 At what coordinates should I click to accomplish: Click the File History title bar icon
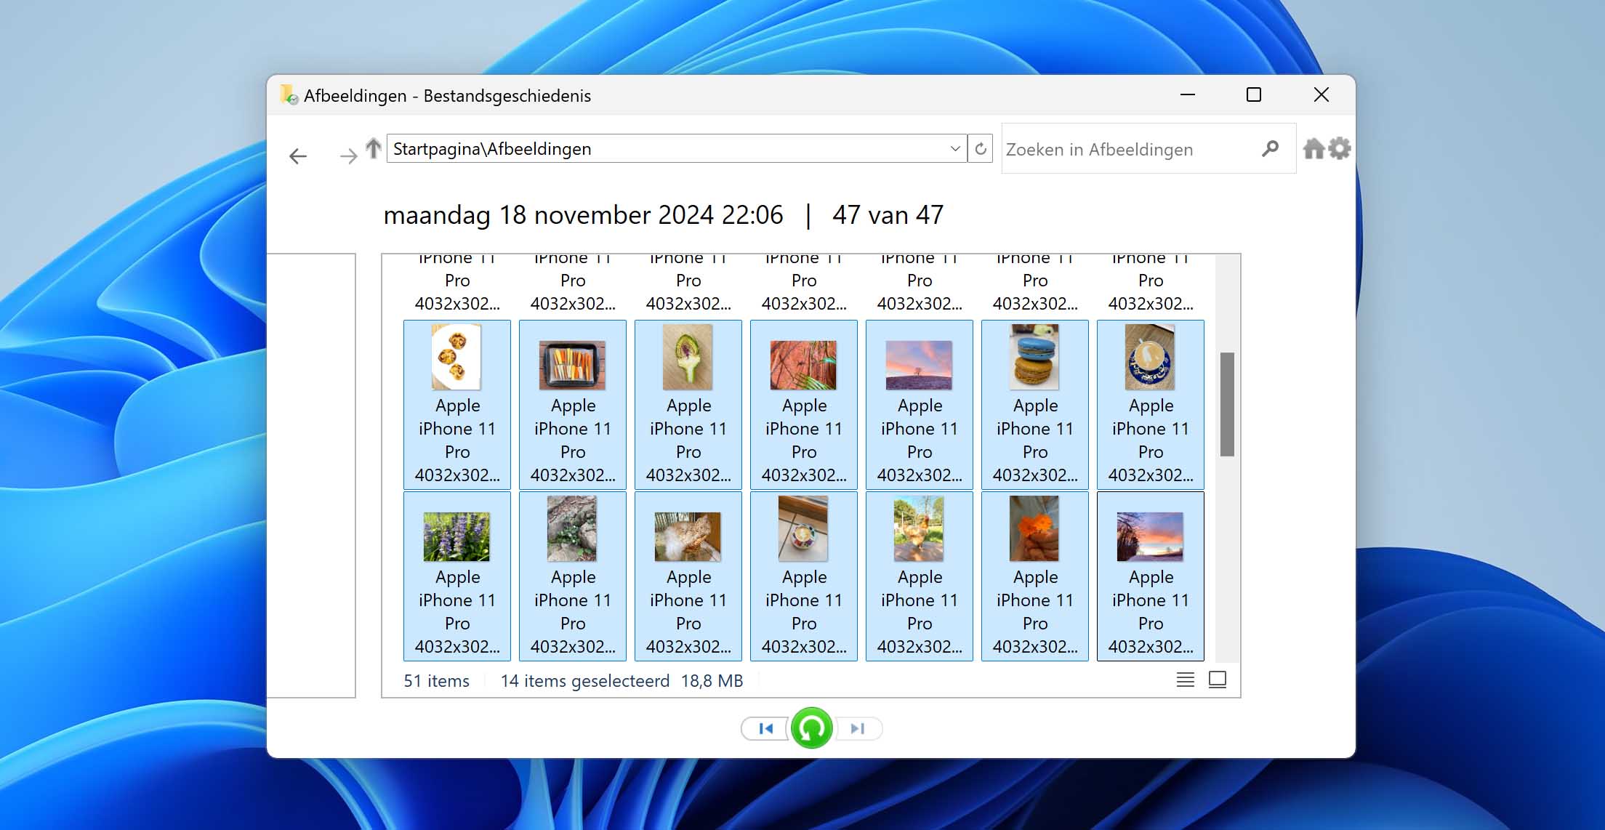tap(289, 95)
